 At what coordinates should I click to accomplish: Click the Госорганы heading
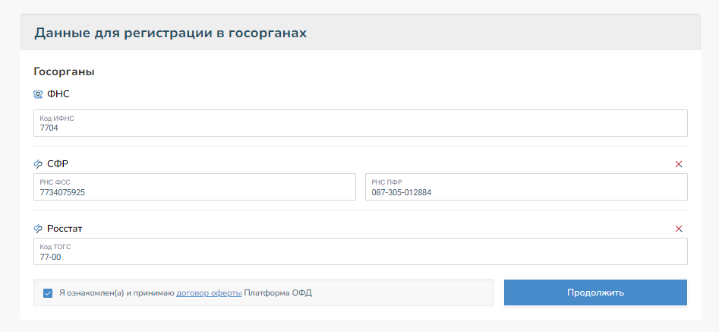point(64,72)
